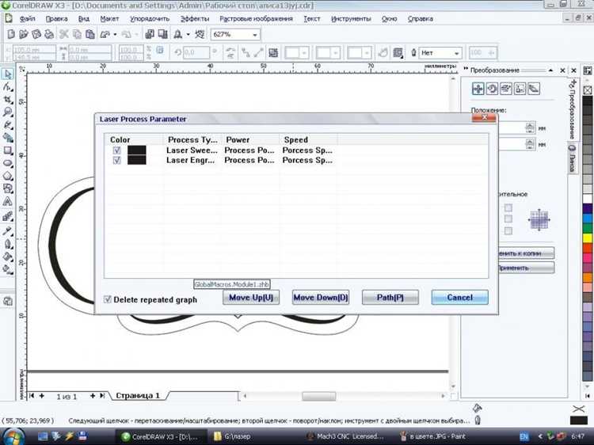Uncheck the Laser Sweep color row checkbox
Screen dimensions: 594x445
tap(116, 150)
